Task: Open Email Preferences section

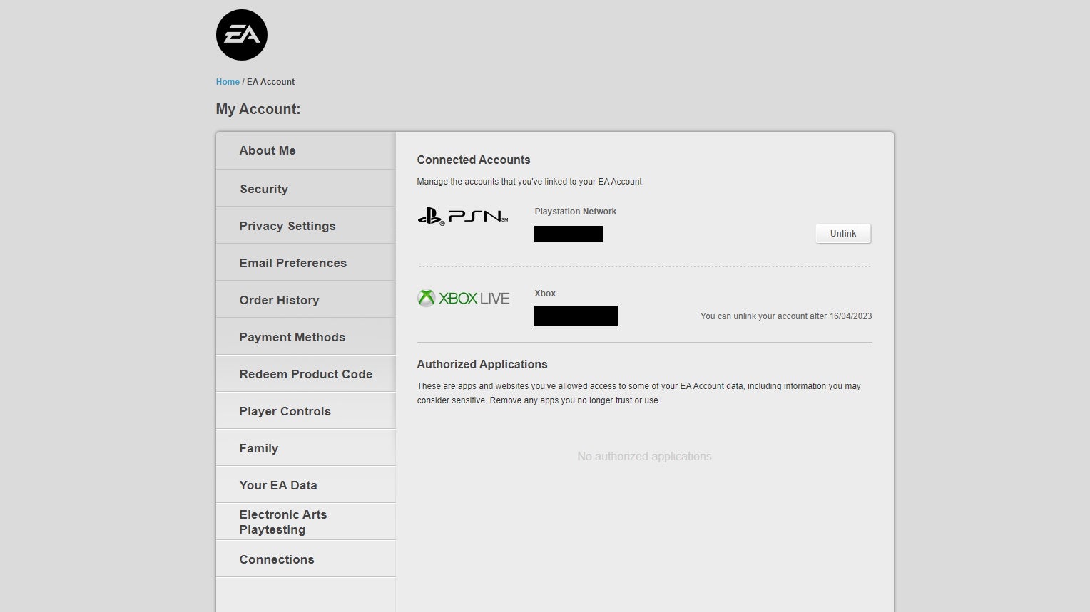Action: coord(293,263)
